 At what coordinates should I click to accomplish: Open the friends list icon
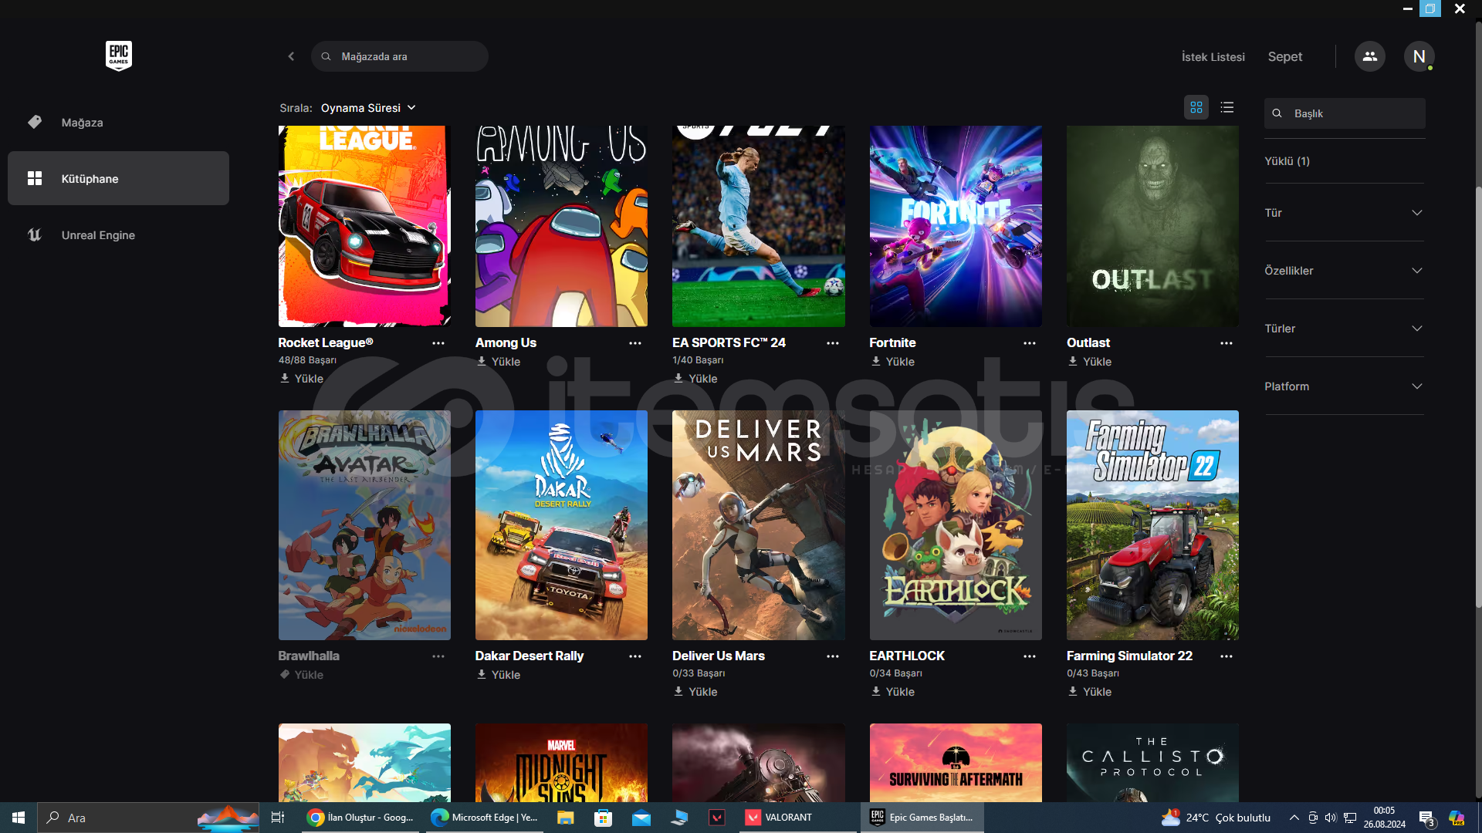1369,56
